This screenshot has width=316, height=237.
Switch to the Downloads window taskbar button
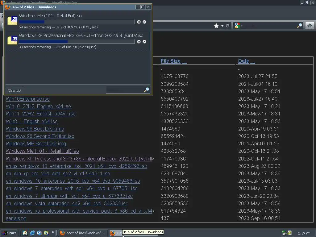tap(116, 233)
